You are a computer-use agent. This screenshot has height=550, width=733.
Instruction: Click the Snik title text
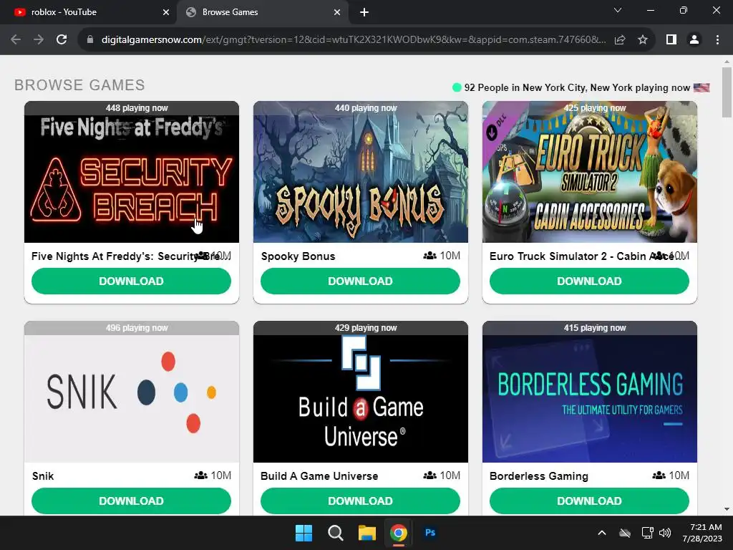pos(43,476)
